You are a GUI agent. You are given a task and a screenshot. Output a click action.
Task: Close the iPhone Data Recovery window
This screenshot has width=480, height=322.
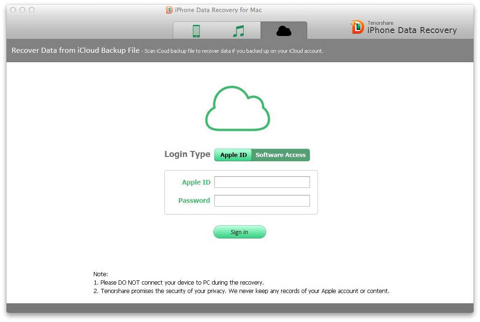(x=13, y=10)
